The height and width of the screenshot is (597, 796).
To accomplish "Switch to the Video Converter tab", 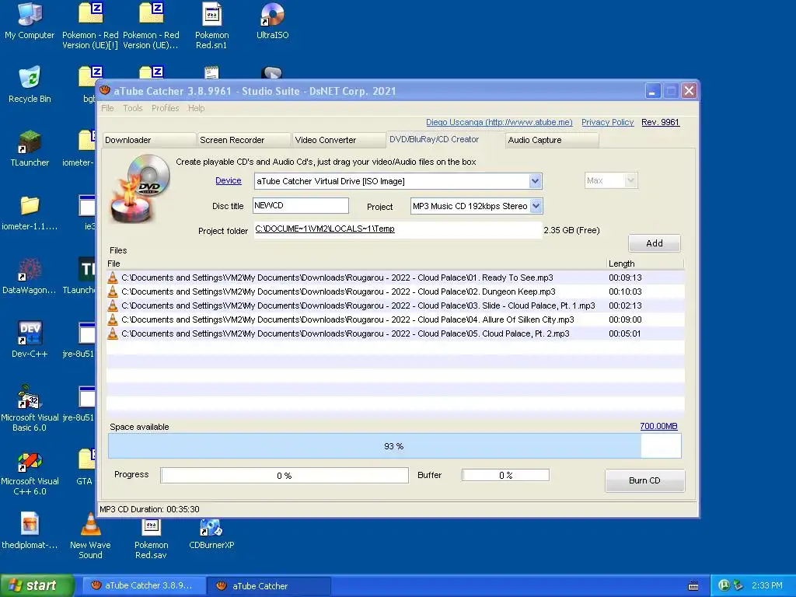I will [339, 140].
